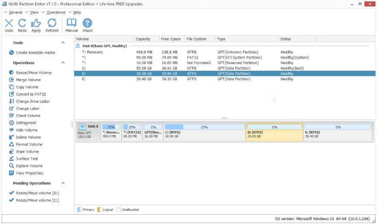This screenshot has height=224, width=377.
Task: Click the Primary legend swatch
Action: 79,209
